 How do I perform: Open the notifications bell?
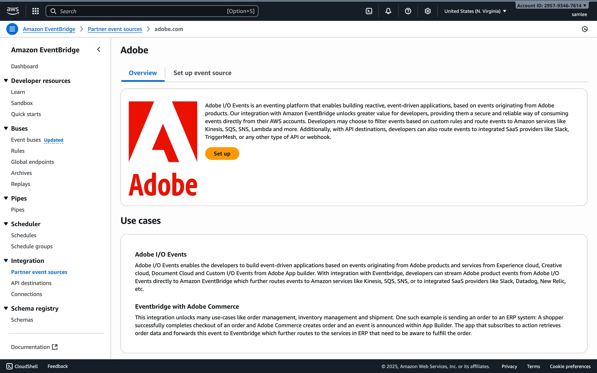pyautogui.click(x=388, y=11)
